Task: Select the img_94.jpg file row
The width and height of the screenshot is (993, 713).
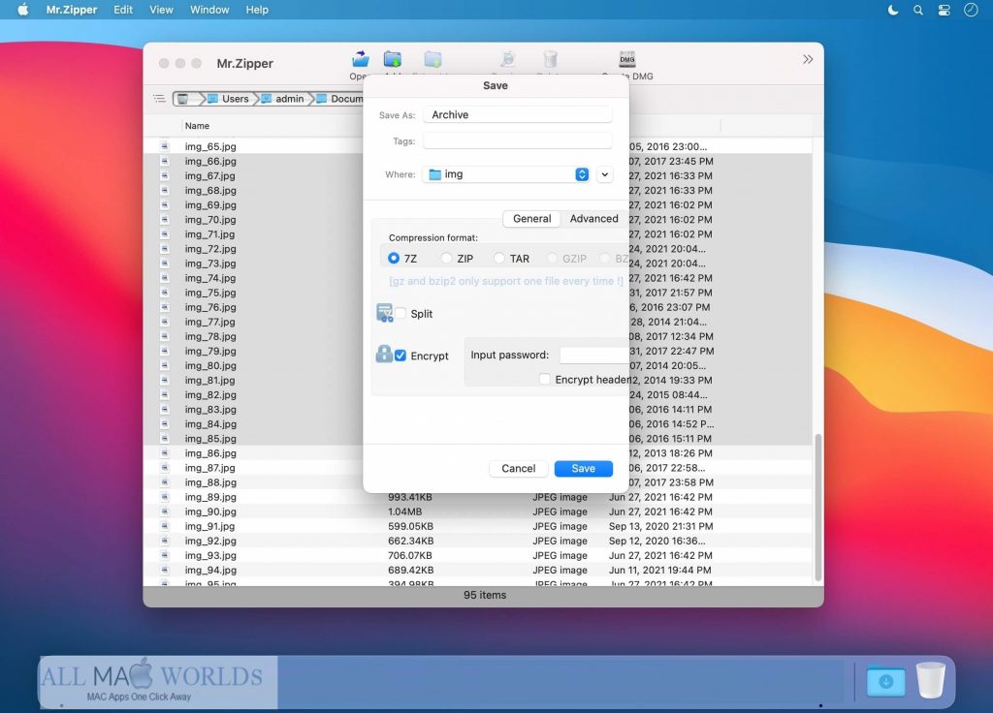Action: click(x=477, y=570)
